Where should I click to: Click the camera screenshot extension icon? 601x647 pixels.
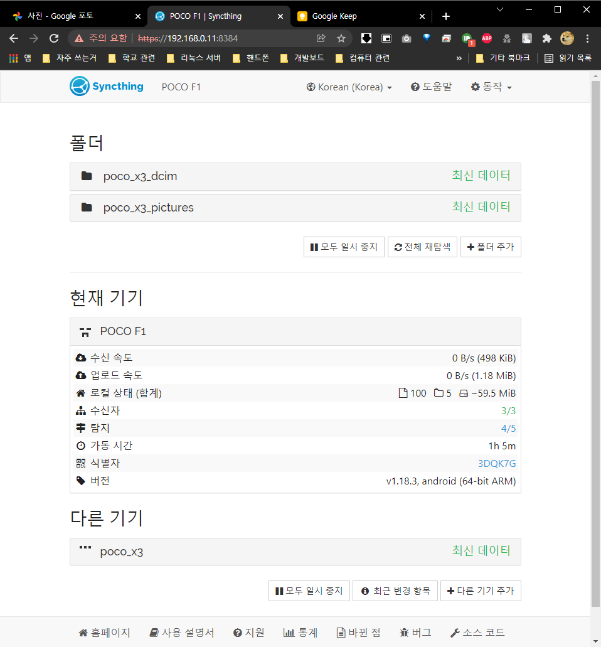[x=407, y=38]
